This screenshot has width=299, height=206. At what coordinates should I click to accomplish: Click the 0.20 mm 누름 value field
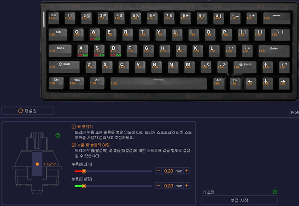[x=173, y=171]
